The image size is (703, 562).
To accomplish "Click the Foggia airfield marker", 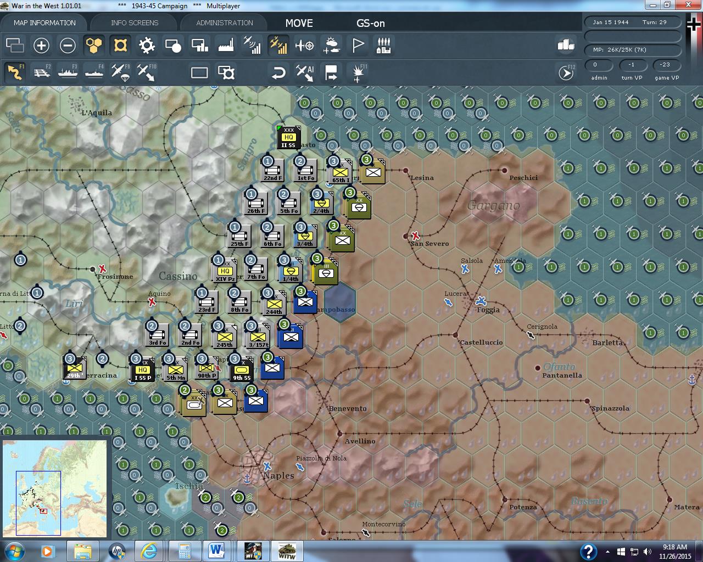I will pos(481,301).
